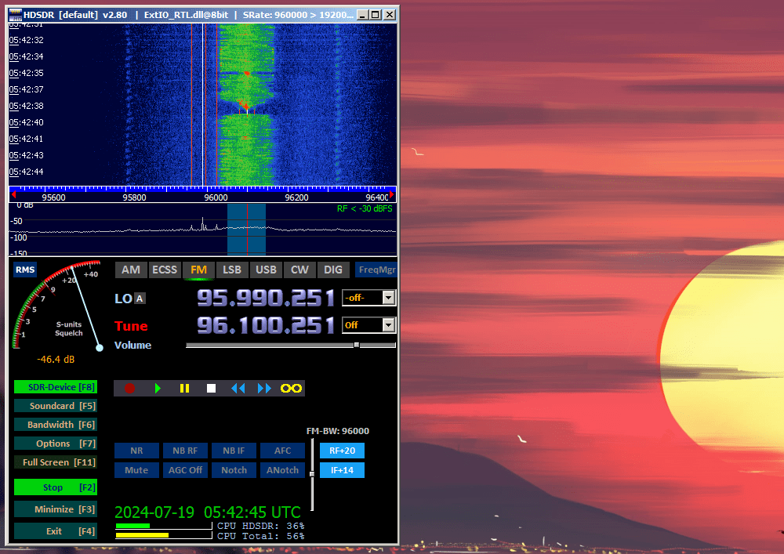Click the white stop playback square
The width and height of the screenshot is (784, 554).
[x=211, y=388]
